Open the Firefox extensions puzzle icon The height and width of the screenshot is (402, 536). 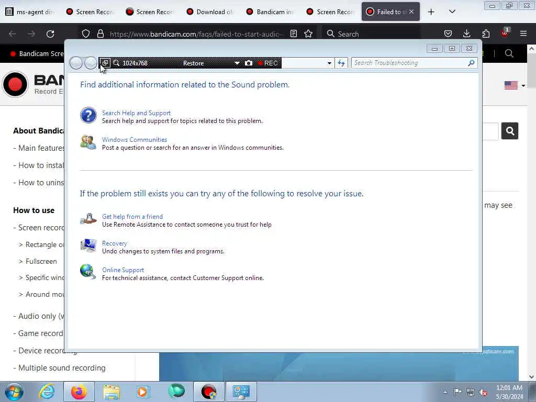coord(486,34)
